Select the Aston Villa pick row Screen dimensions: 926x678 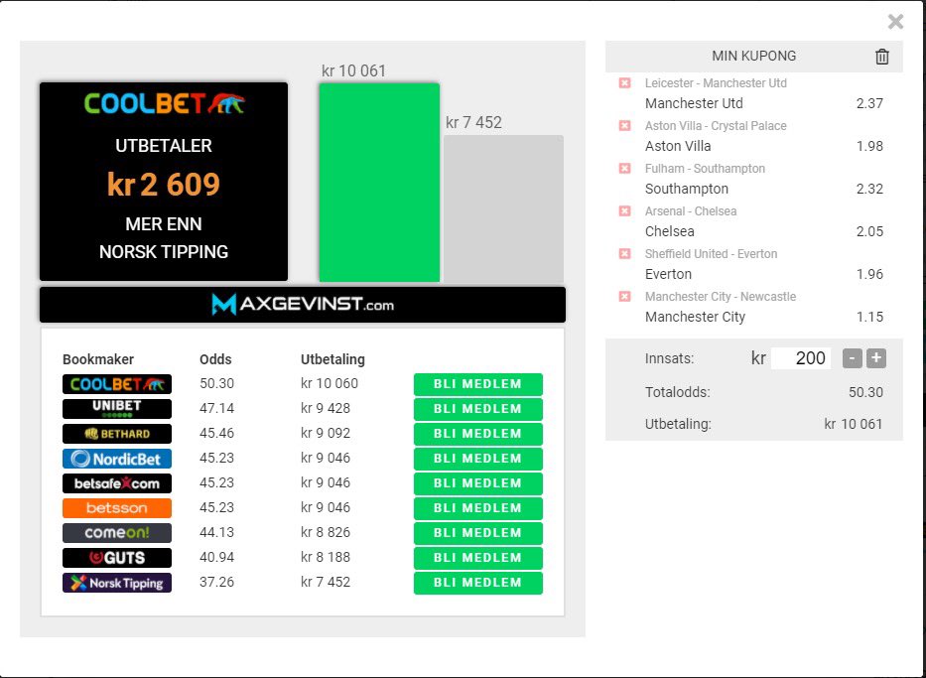[x=763, y=146]
